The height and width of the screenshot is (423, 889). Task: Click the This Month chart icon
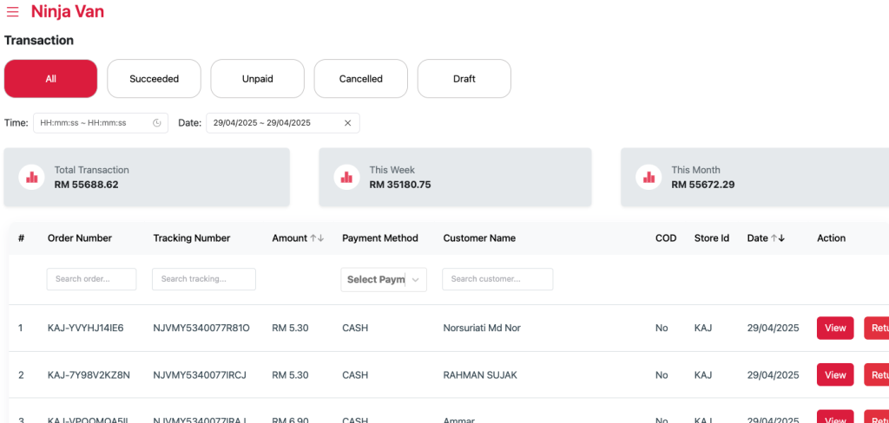click(649, 177)
